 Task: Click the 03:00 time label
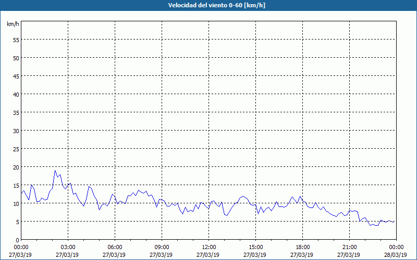68,248
